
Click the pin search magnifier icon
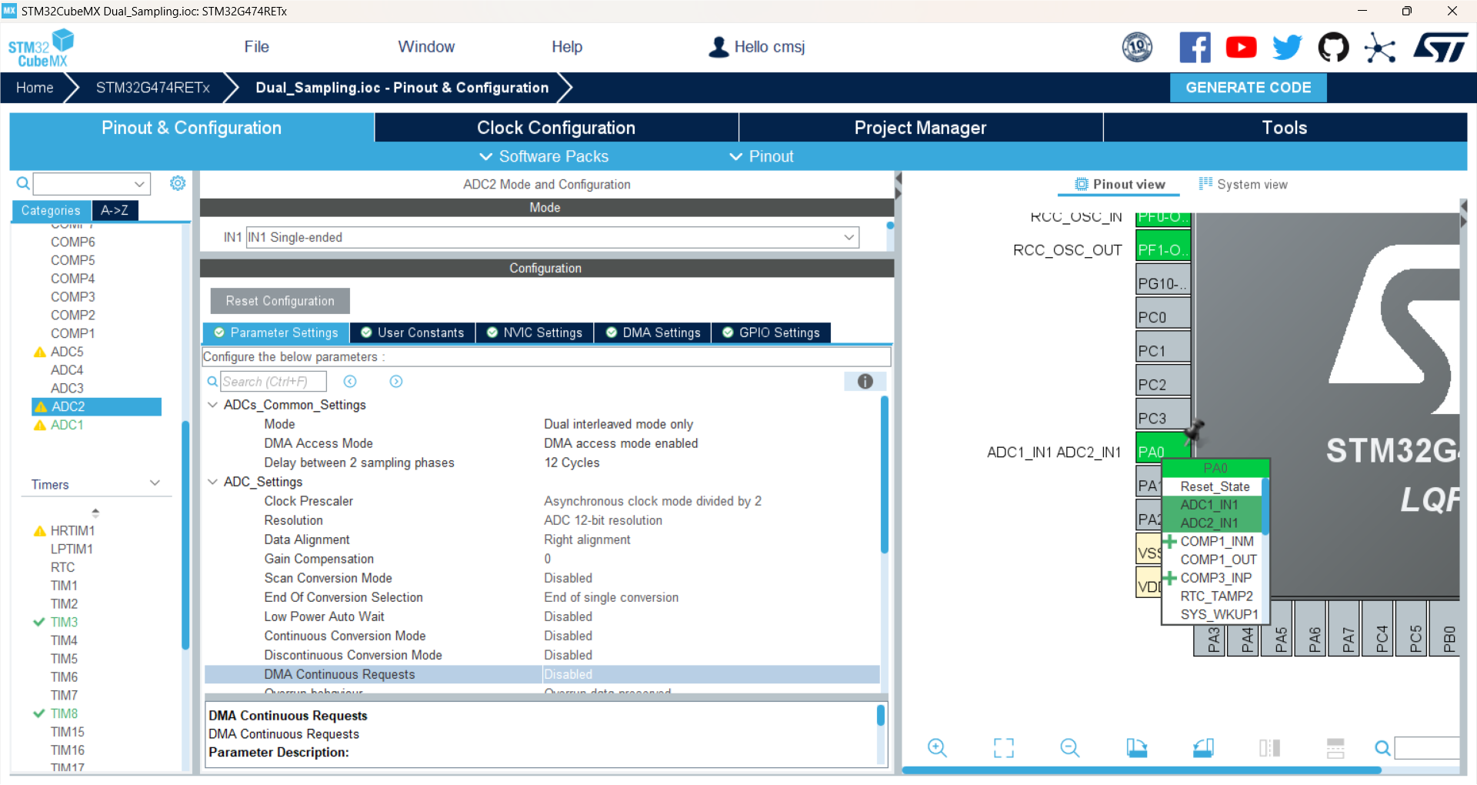coord(1382,748)
